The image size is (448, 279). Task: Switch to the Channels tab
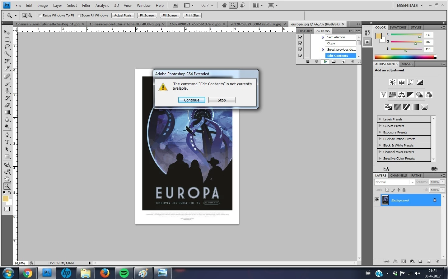coord(399,175)
